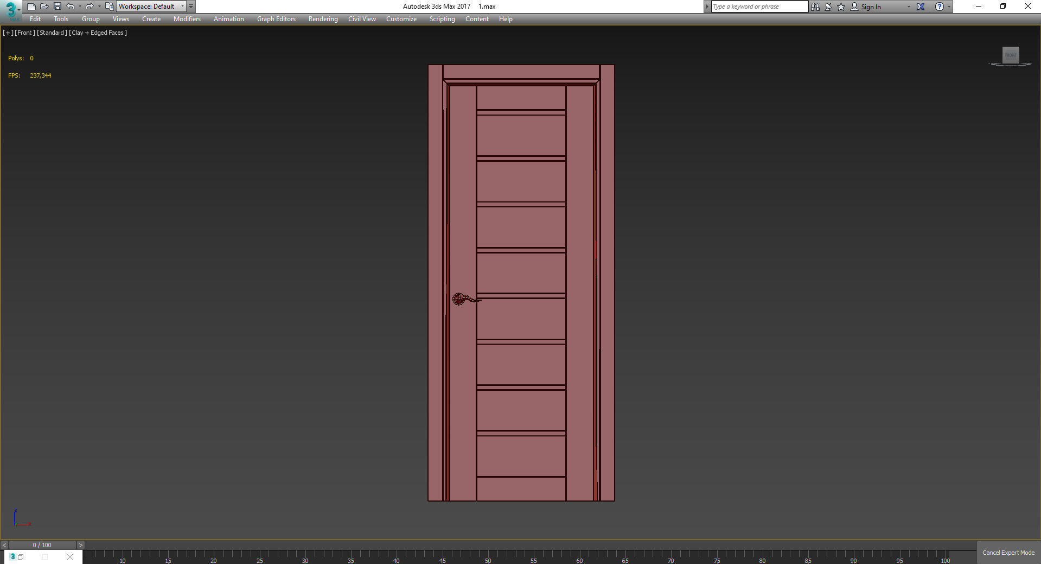Screen dimensions: 1041x564
Task: Click the FPS 237,344 statistic text
Action: [29, 75]
